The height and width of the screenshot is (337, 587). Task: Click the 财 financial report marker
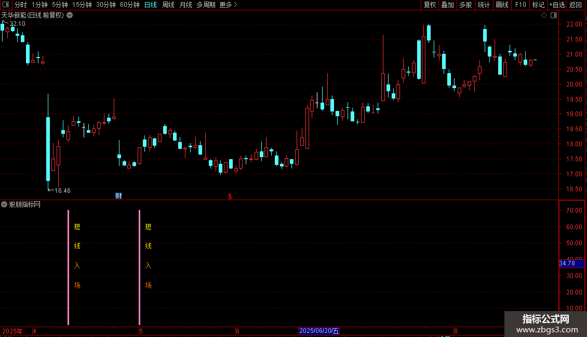(118, 196)
